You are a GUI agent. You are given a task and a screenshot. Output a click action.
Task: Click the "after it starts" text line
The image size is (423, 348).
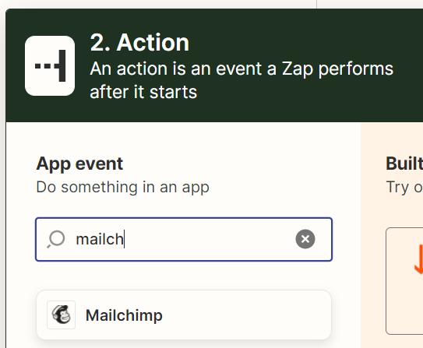[x=143, y=92]
